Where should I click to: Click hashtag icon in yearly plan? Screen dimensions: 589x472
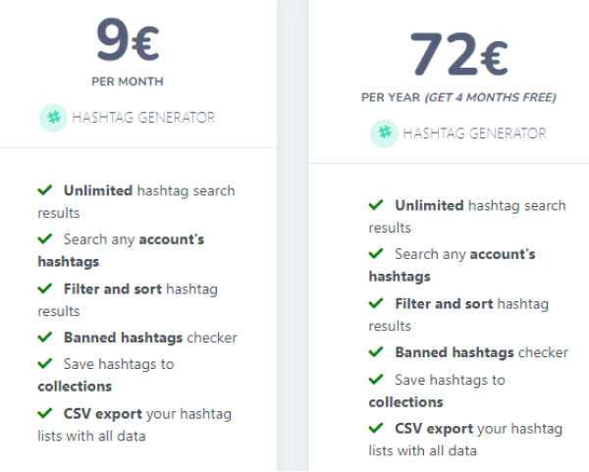tap(384, 133)
